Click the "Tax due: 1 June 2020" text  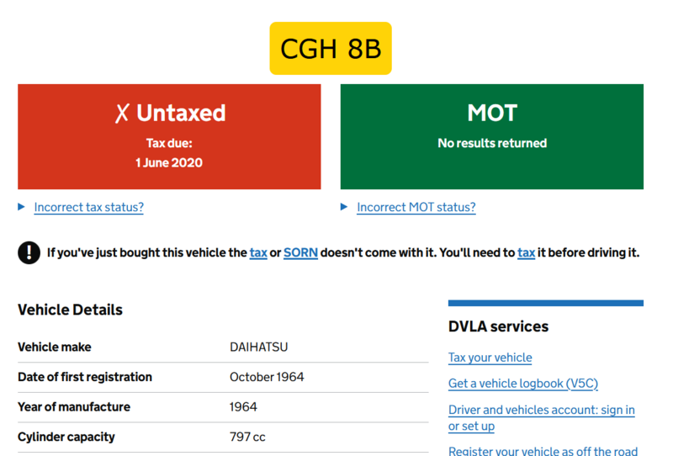(x=169, y=153)
